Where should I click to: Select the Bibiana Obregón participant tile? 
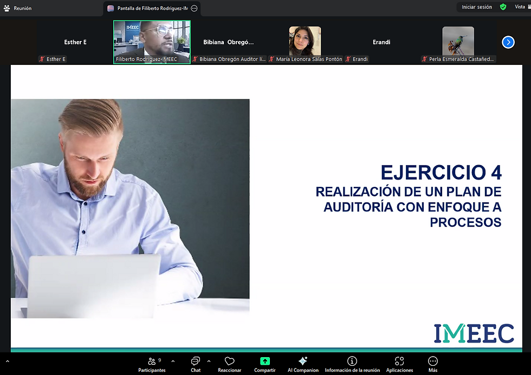pos(229,42)
